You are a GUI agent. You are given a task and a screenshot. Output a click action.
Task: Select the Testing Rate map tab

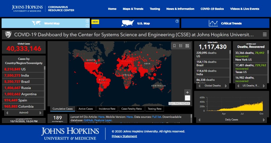(155, 109)
